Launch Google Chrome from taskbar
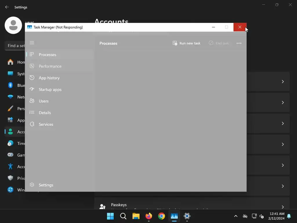 [x=161, y=216]
